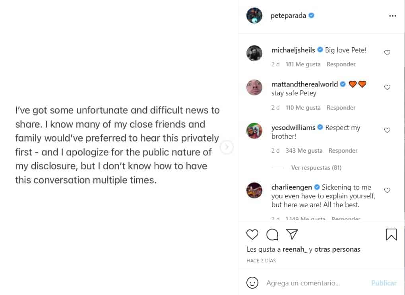Image resolution: width=405 pixels, height=295 pixels.
Task: Open the peteparada username link
Action: pyautogui.click(x=288, y=16)
